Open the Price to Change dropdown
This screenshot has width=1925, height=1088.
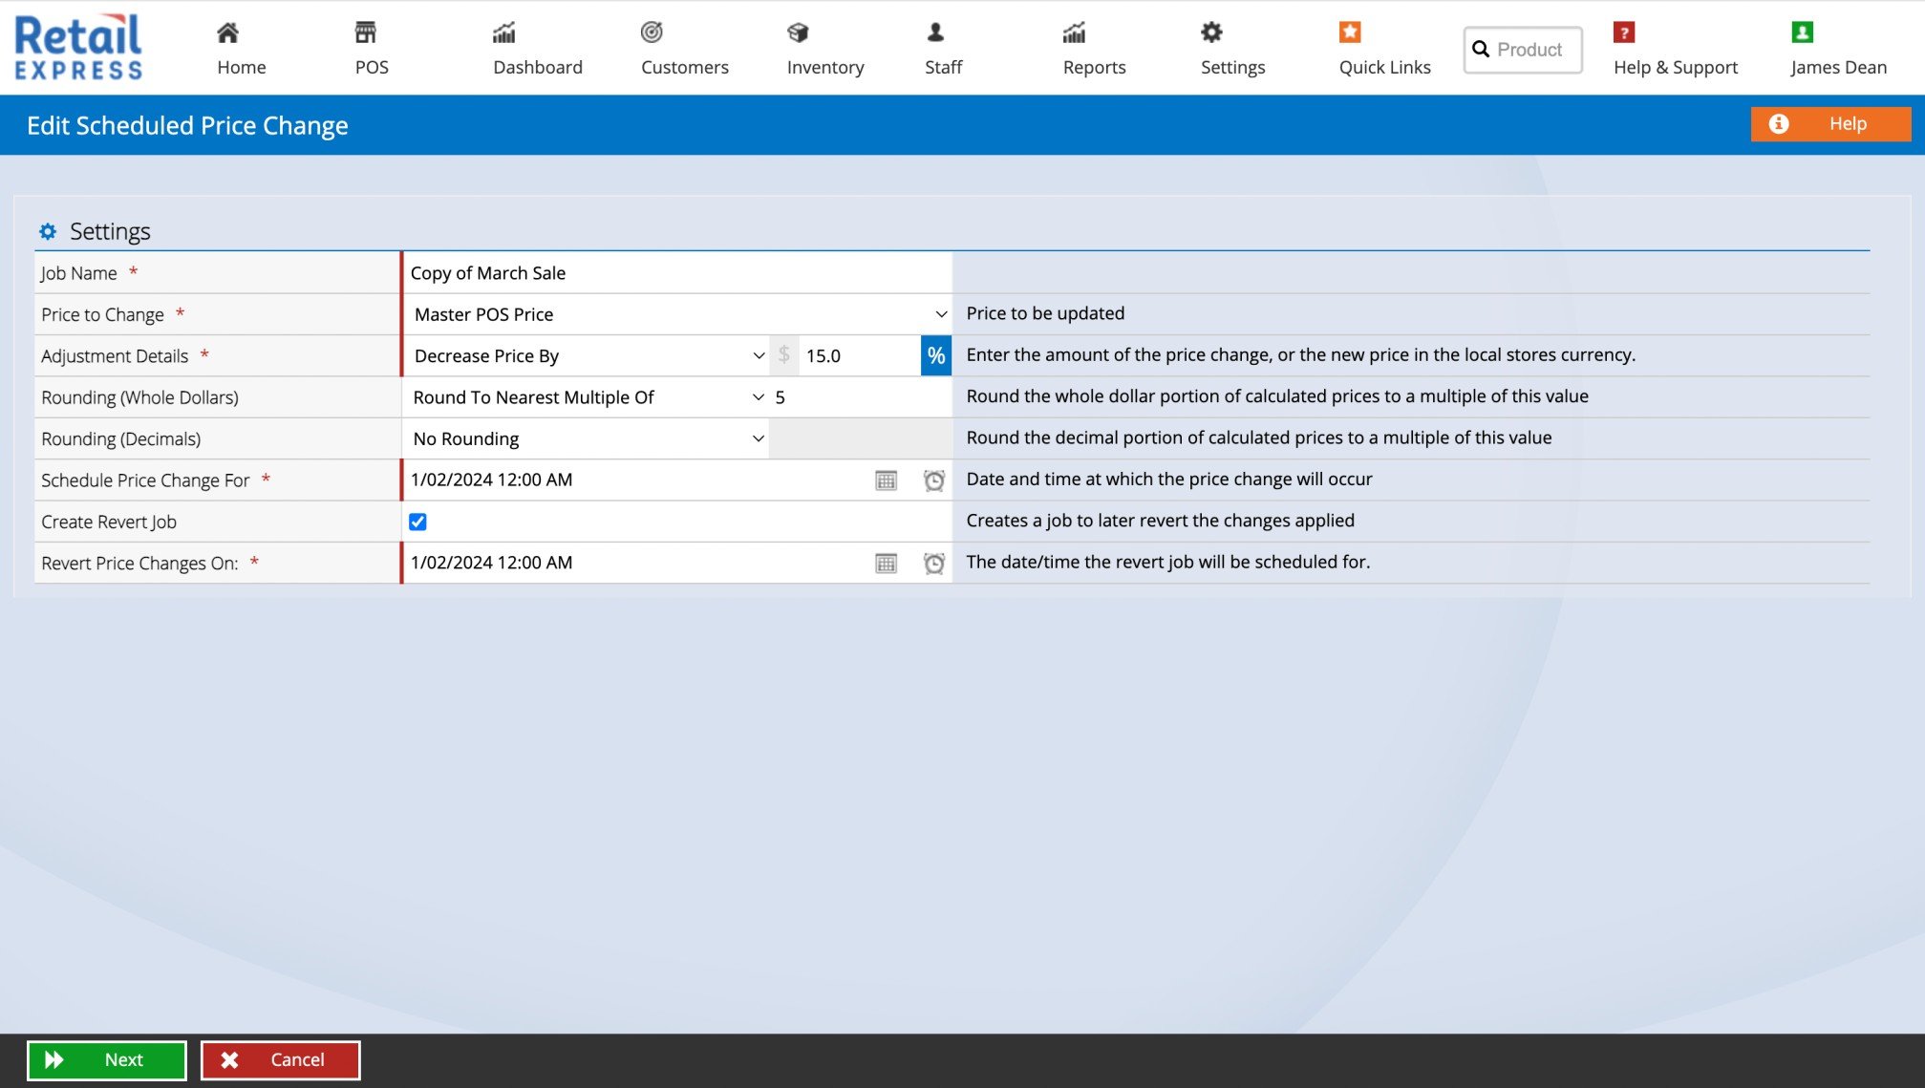click(x=677, y=314)
